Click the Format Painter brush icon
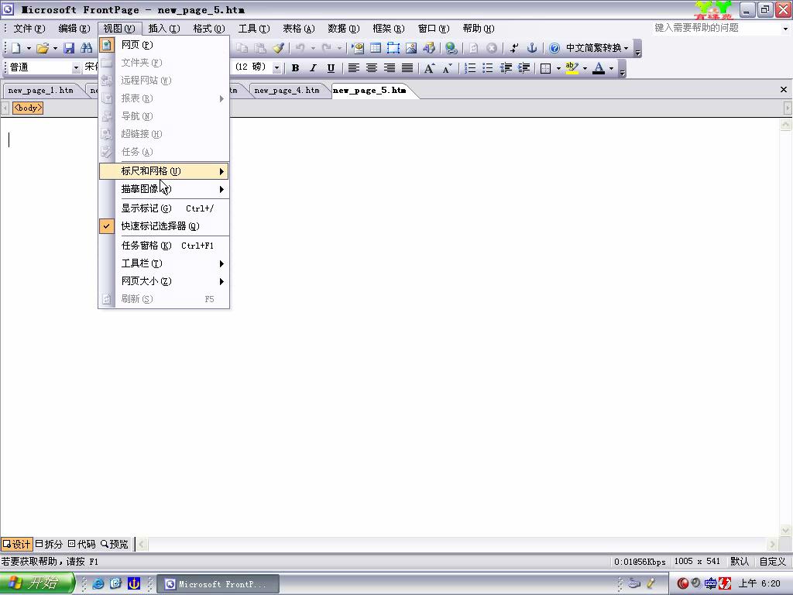This screenshot has width=793, height=595. click(x=278, y=48)
